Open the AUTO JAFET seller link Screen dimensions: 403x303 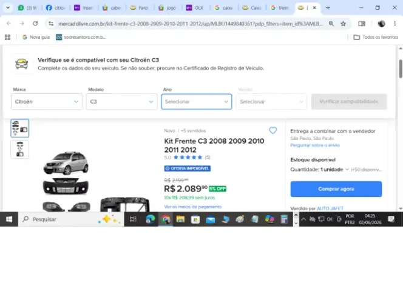330,208
